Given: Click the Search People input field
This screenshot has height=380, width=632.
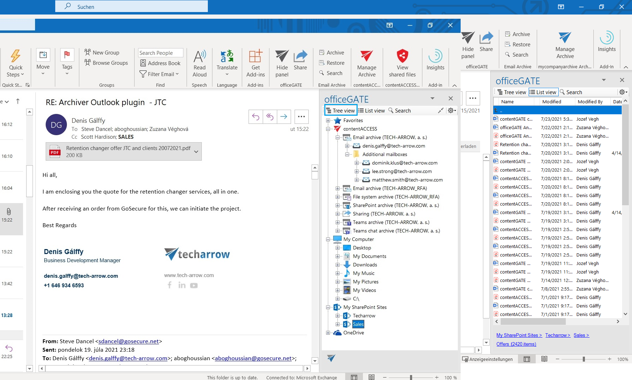Looking at the screenshot, I should pyautogui.click(x=160, y=53).
